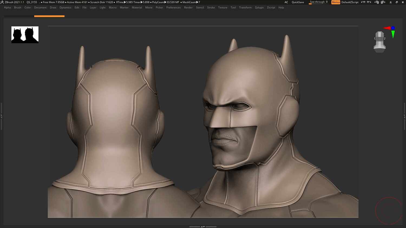
Task: Click the paste document icon near top right
Action: [x=383, y=2]
